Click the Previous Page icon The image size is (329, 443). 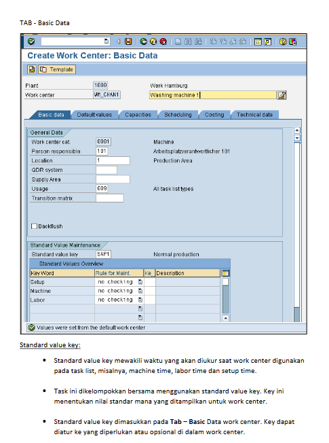coord(223,42)
